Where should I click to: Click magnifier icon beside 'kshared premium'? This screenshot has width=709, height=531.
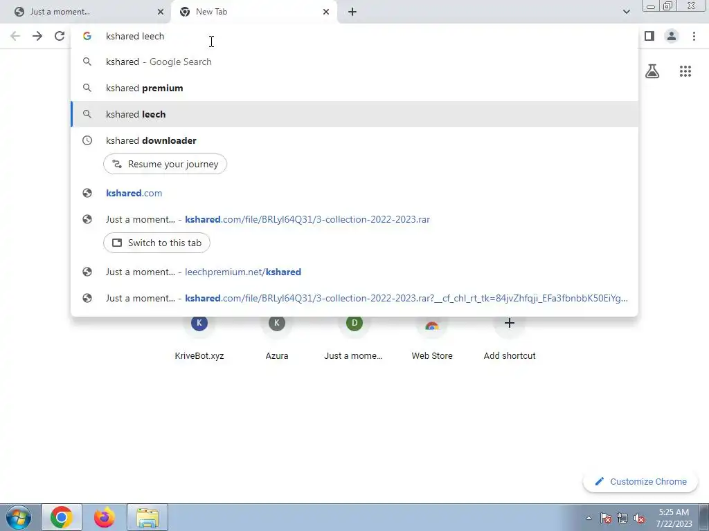click(87, 88)
